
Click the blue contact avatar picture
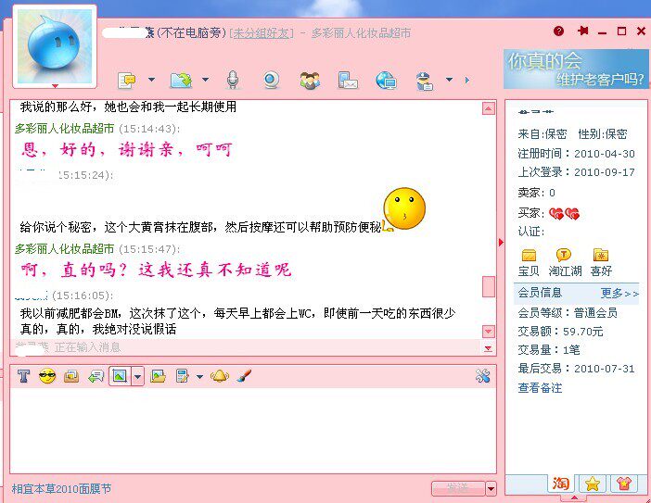(x=55, y=46)
